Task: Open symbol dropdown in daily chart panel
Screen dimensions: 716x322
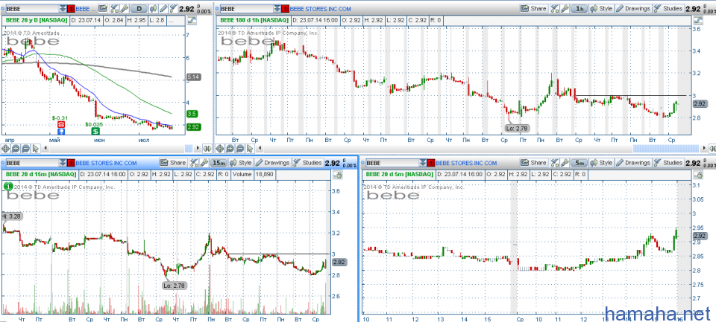Action: pyautogui.click(x=63, y=9)
